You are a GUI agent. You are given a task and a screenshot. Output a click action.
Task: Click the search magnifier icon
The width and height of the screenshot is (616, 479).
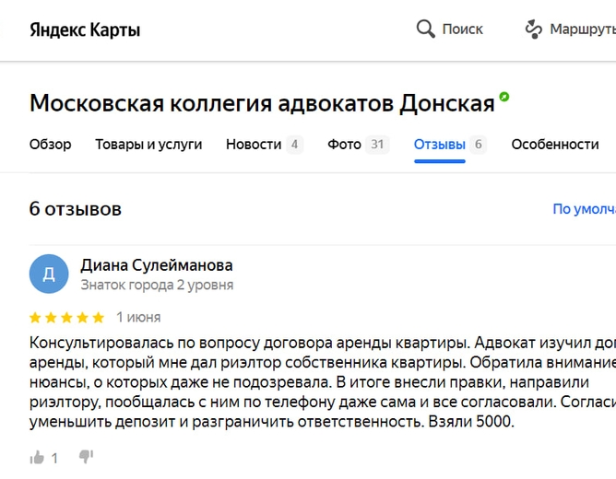point(425,29)
